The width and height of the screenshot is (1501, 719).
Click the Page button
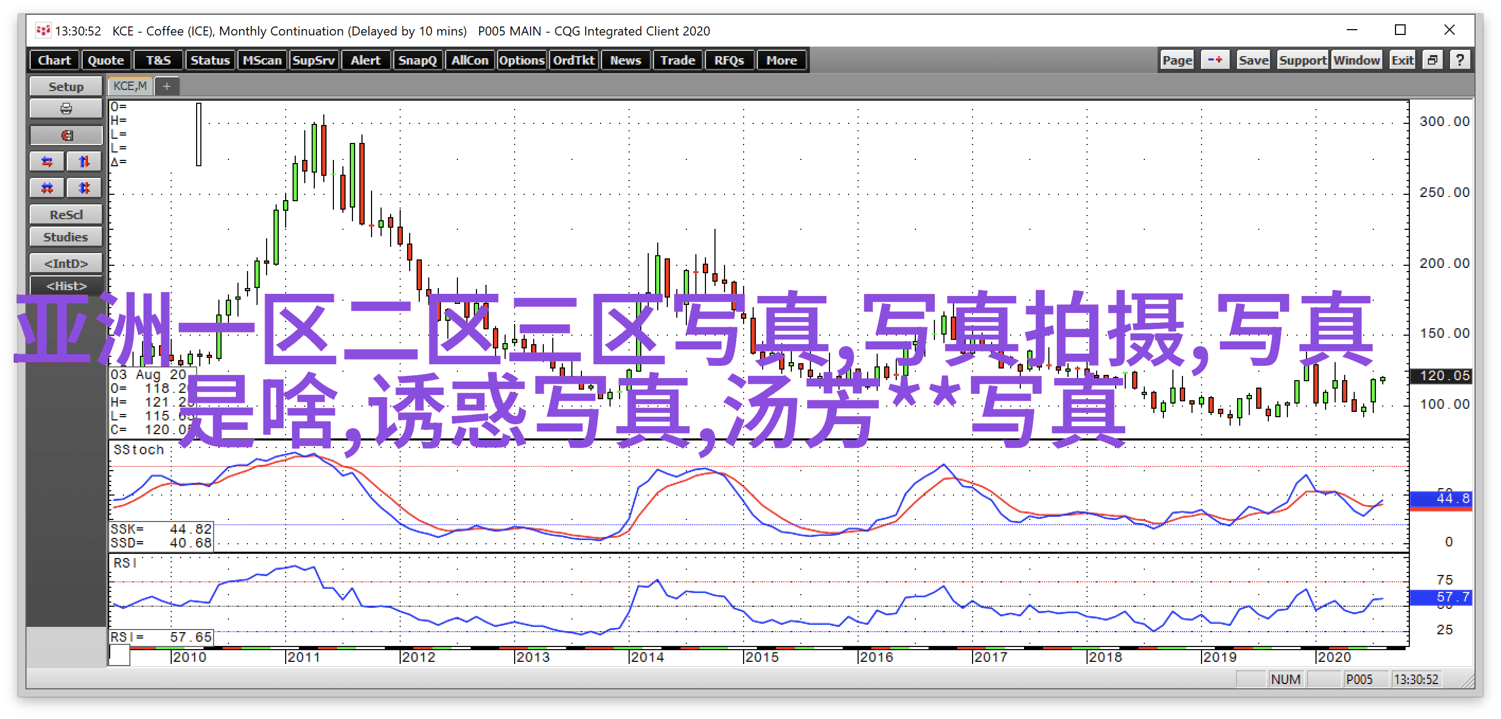point(1177,60)
